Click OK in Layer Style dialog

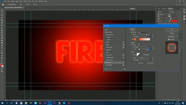pyautogui.click(x=172, y=30)
